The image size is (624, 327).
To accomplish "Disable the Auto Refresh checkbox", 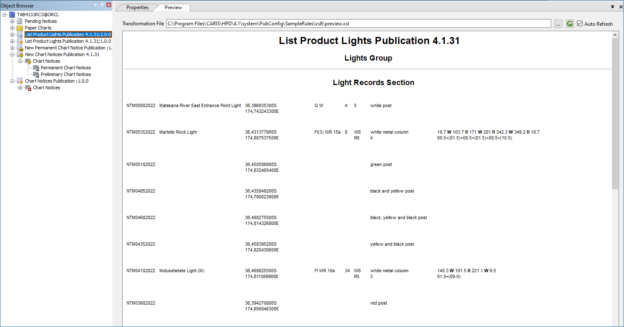I will pyautogui.click(x=580, y=24).
